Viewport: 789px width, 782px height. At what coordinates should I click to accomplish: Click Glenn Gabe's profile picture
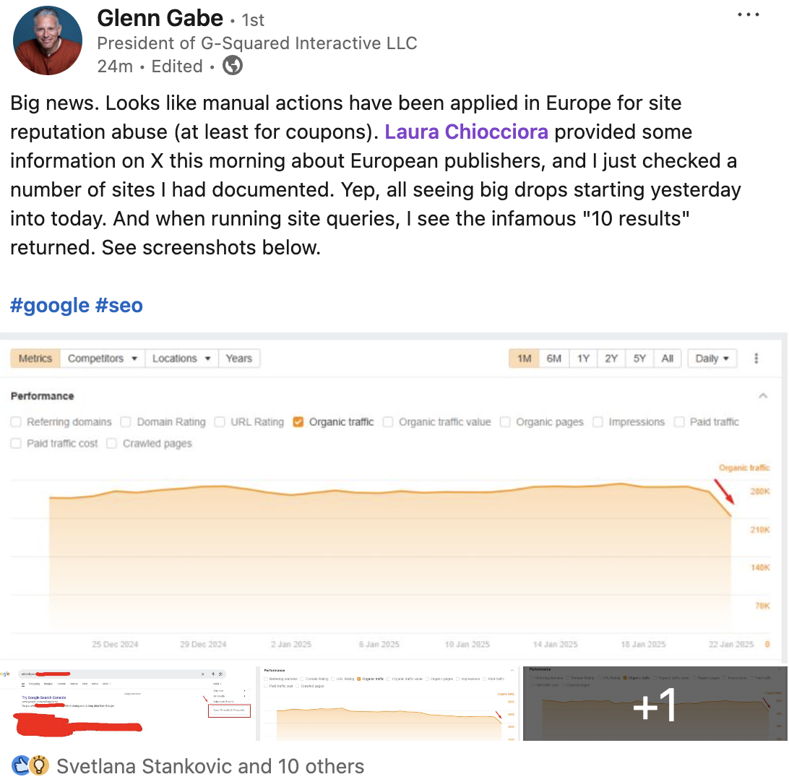tap(47, 40)
